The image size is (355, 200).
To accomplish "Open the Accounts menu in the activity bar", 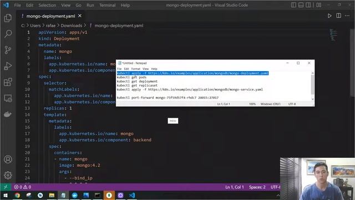I will 8,159.
